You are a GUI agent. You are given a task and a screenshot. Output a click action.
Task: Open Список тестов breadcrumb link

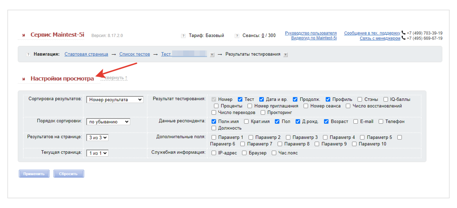point(135,54)
